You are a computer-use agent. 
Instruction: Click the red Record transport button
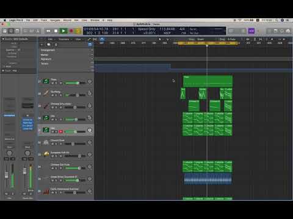tap(71, 31)
